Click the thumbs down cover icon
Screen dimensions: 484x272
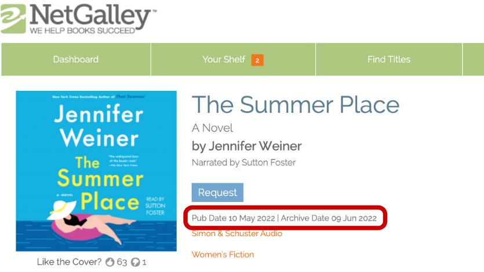tap(135, 262)
